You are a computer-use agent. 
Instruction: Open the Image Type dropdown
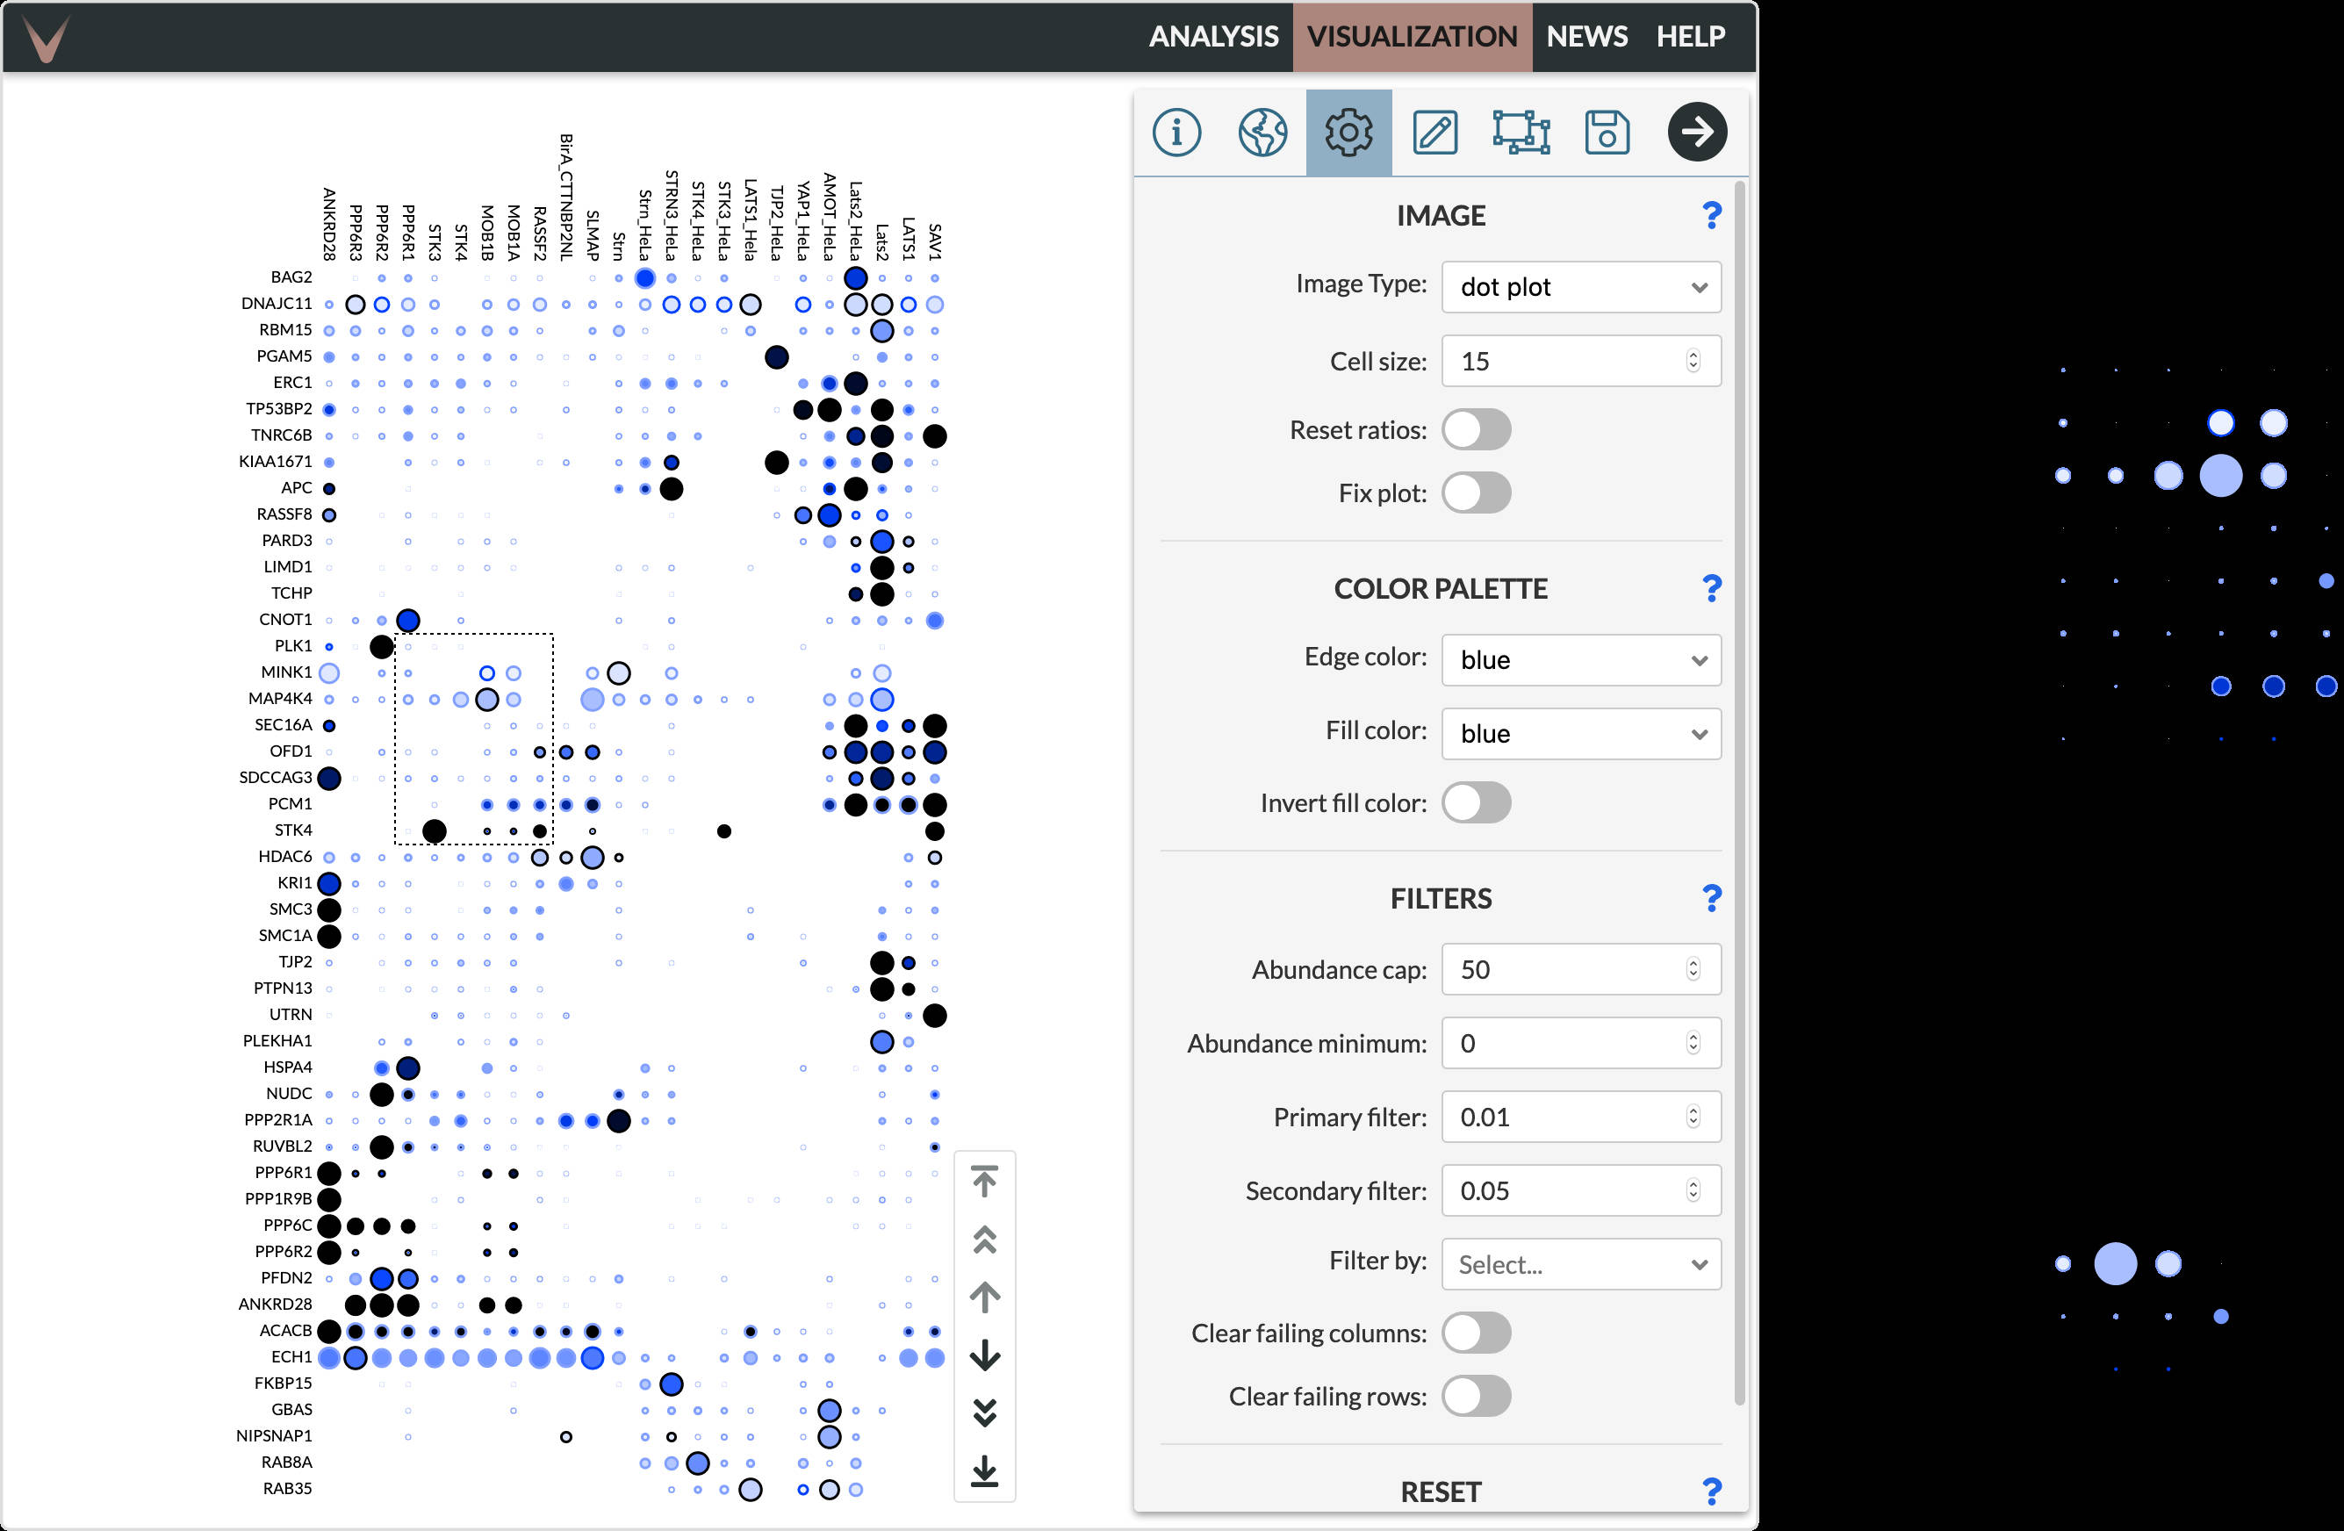tap(1579, 287)
